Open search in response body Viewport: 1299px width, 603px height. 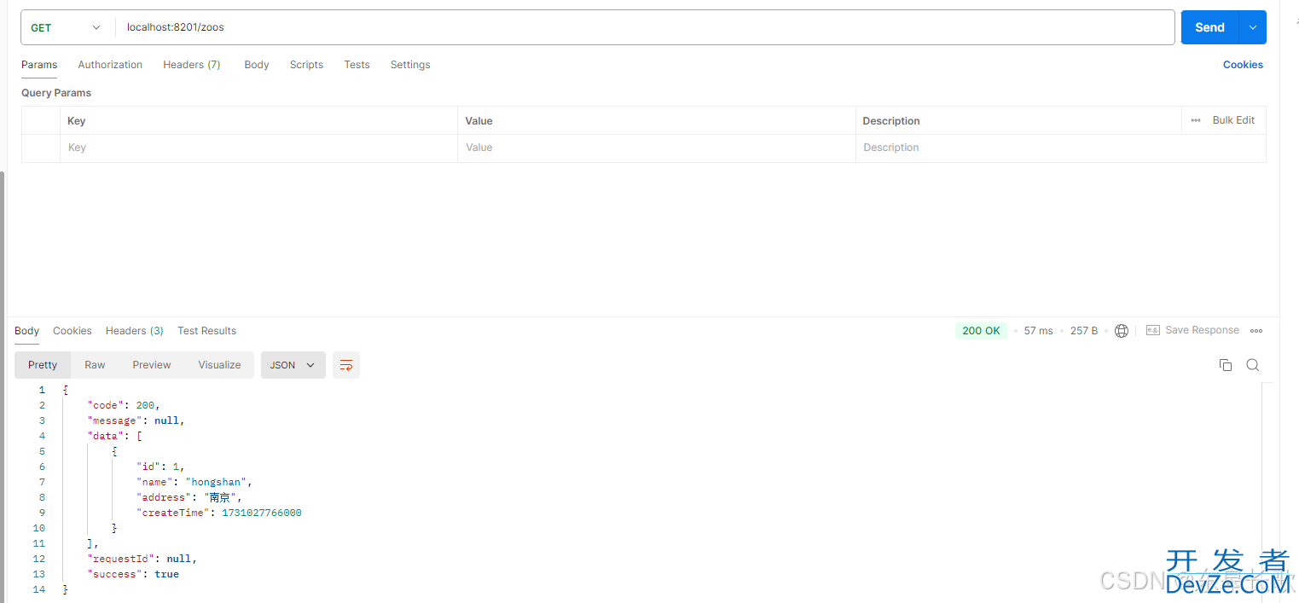tap(1253, 365)
